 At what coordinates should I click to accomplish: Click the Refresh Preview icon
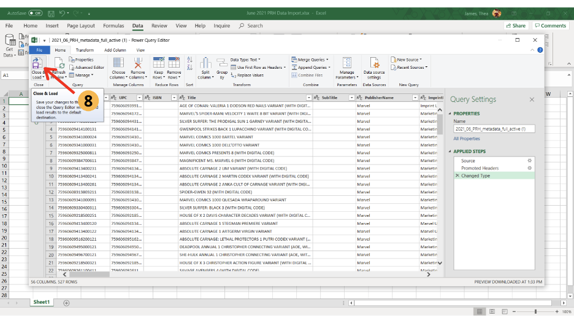tap(60, 64)
